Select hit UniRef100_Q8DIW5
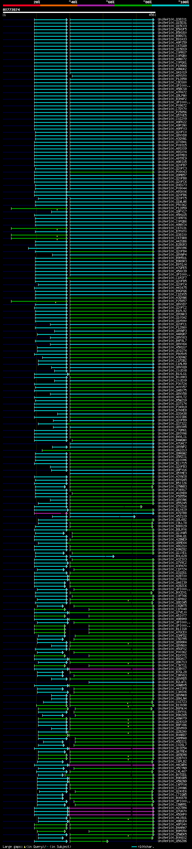192x849 pixels. pos(172,602)
